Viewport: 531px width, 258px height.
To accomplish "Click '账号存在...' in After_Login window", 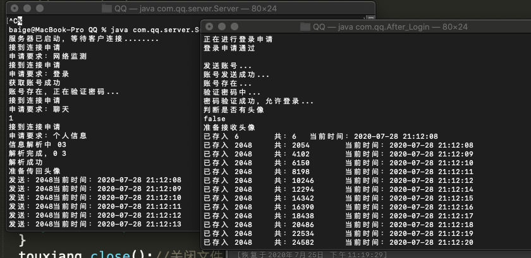I will [x=228, y=83].
